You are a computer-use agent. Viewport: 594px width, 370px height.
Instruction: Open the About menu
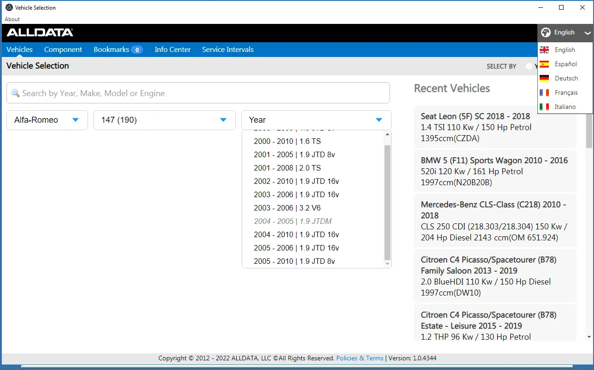(12, 19)
